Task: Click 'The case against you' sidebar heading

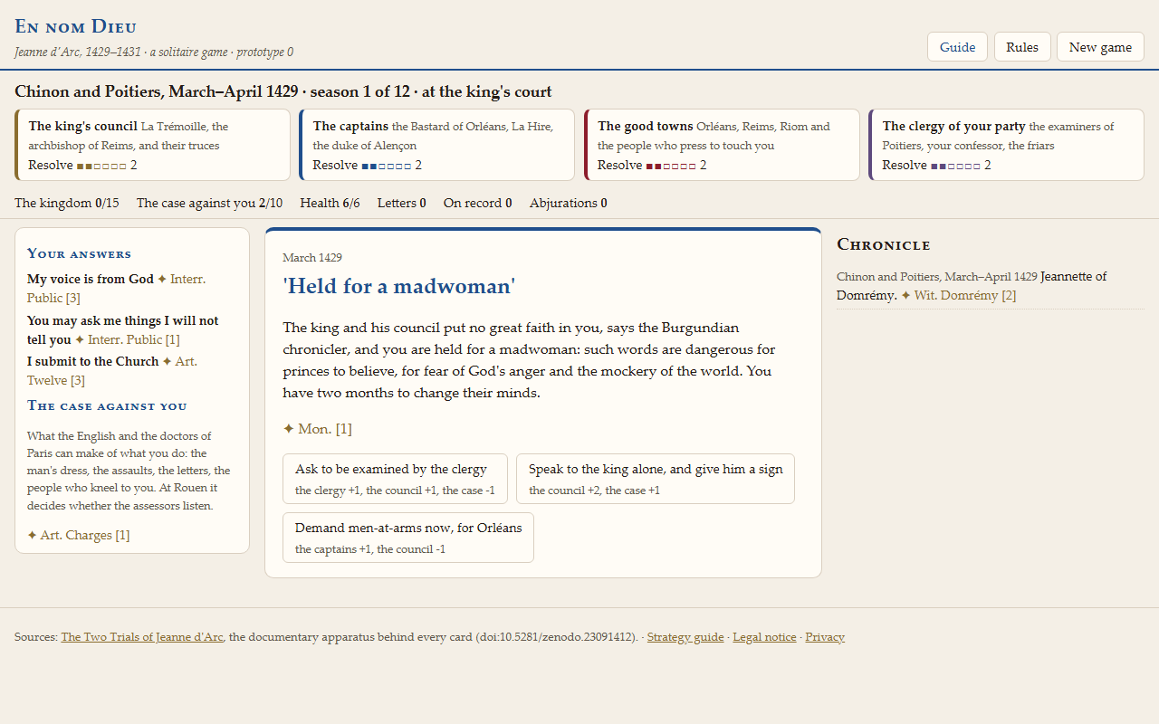Action: pos(107,405)
